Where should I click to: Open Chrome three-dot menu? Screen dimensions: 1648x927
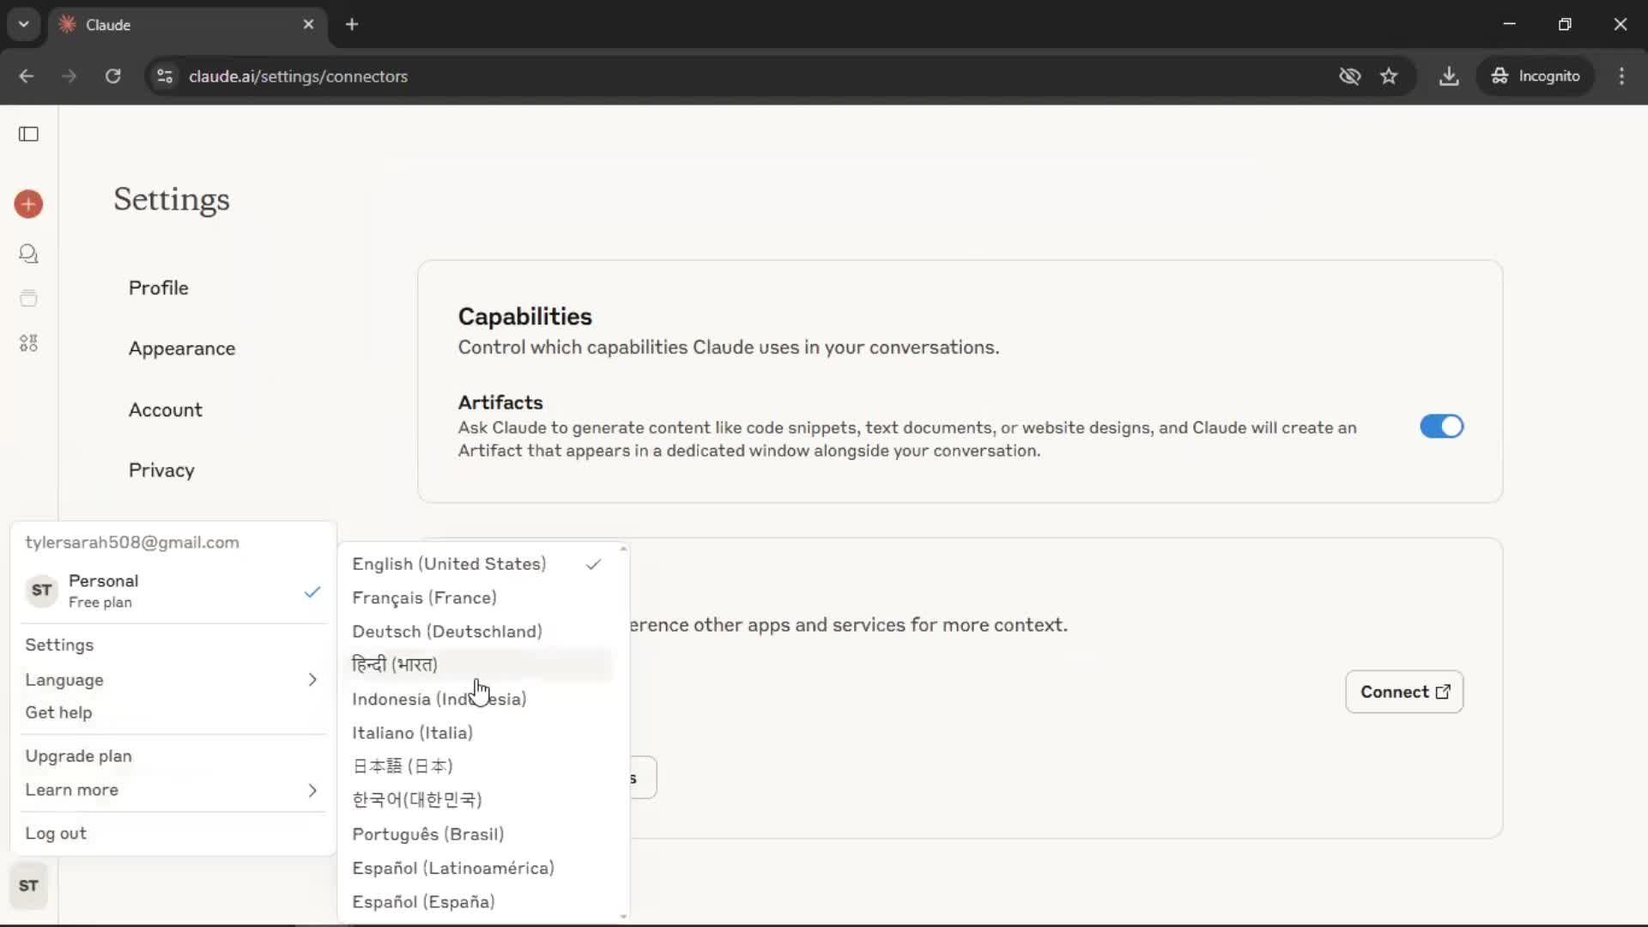(x=1621, y=76)
